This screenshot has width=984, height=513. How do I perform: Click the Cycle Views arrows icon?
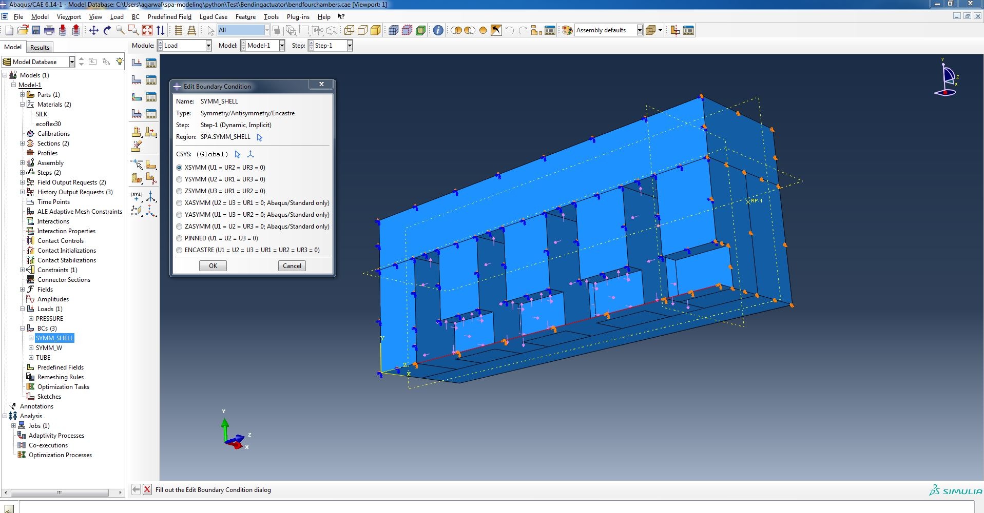[x=161, y=30]
